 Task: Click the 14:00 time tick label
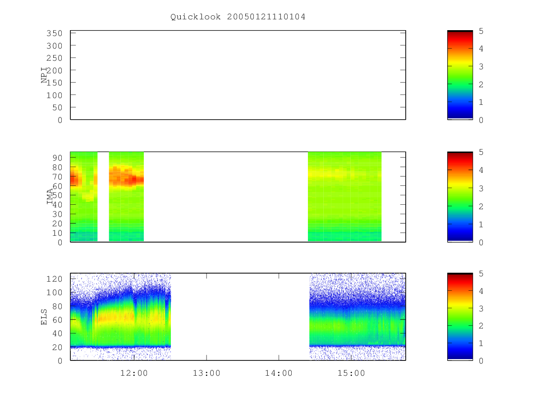tap(279, 373)
